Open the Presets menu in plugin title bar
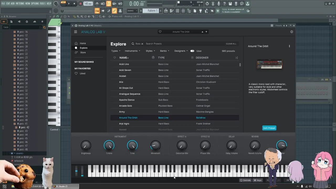 pos(279,25)
